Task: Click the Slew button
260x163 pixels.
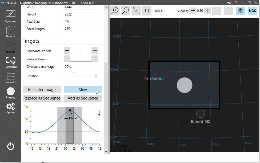Action: [83, 90]
